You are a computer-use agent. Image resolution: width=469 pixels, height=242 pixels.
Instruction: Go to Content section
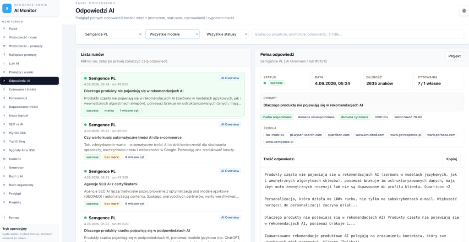(30, 159)
